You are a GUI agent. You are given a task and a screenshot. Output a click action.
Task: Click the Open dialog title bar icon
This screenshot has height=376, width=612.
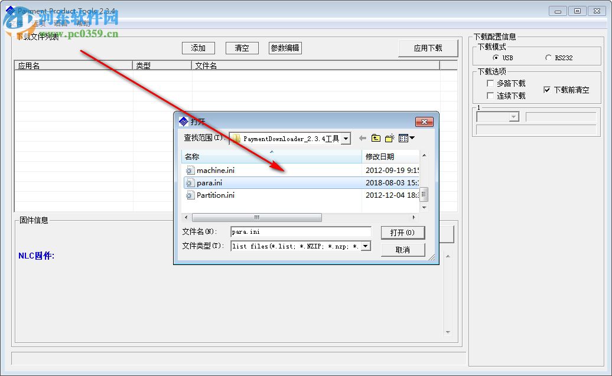click(183, 122)
